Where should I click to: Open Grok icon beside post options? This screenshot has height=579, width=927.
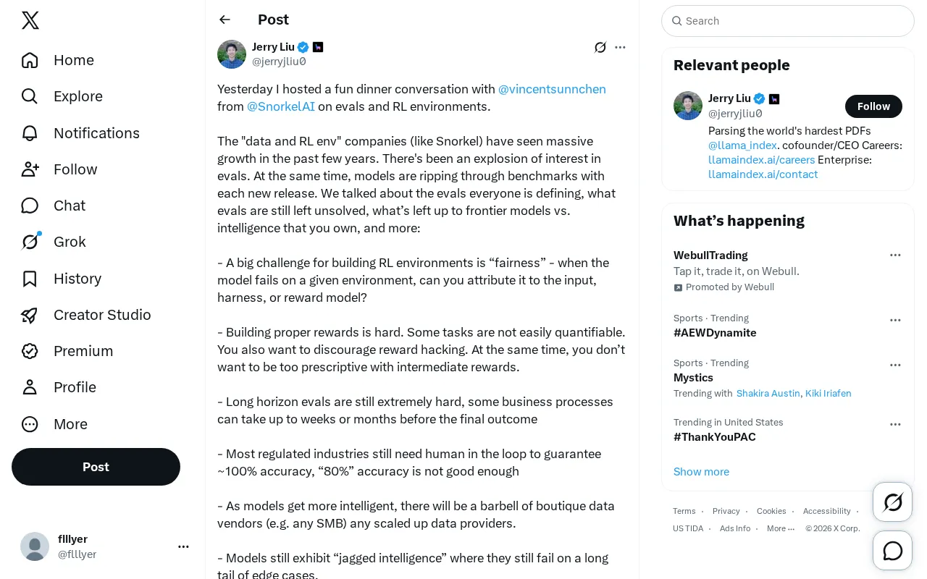pyautogui.click(x=600, y=47)
